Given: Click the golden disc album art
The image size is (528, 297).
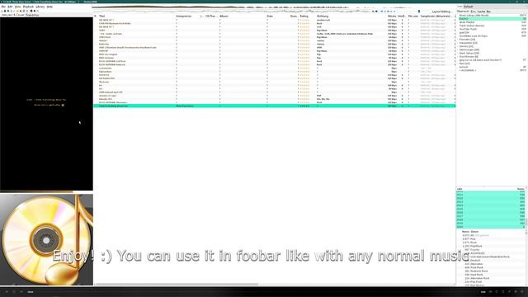Looking at the screenshot, I should (x=46, y=240).
